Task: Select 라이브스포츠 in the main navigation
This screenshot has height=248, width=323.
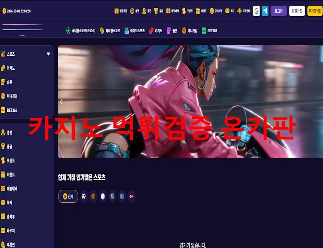Action: tap(134, 31)
